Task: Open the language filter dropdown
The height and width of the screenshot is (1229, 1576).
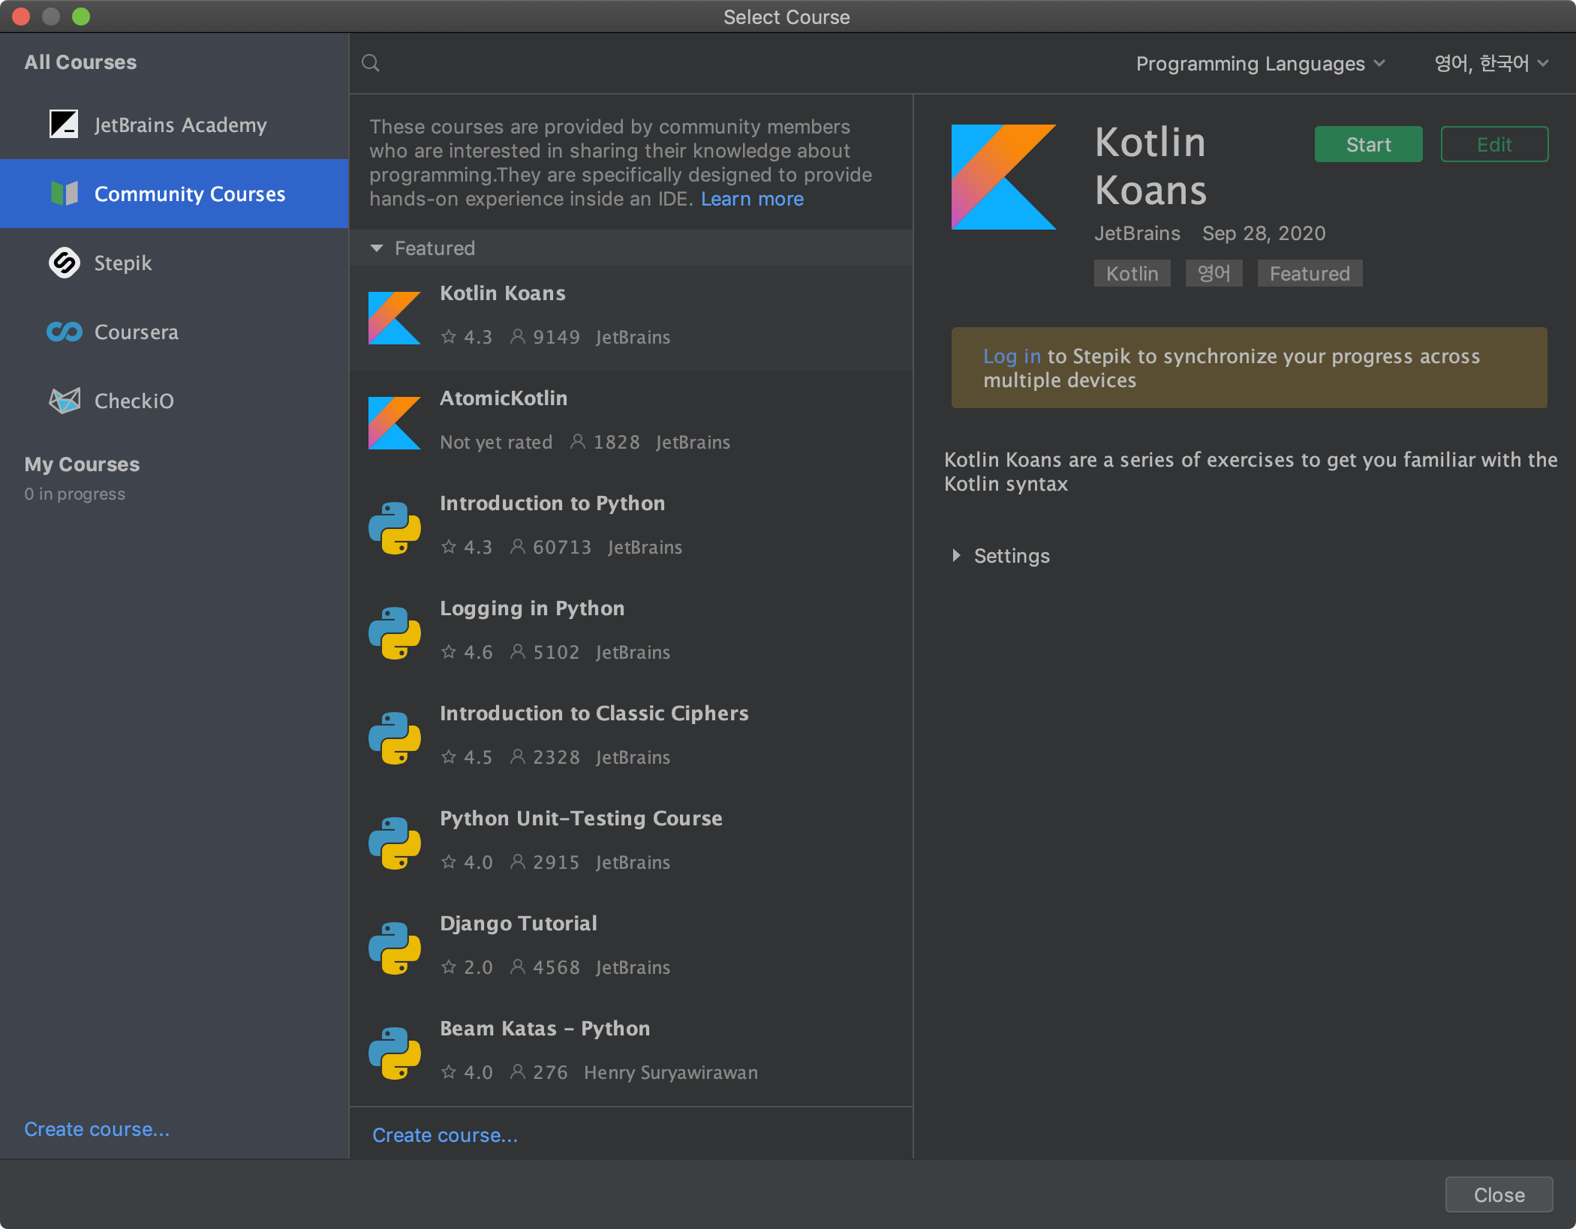Action: [x=1490, y=64]
